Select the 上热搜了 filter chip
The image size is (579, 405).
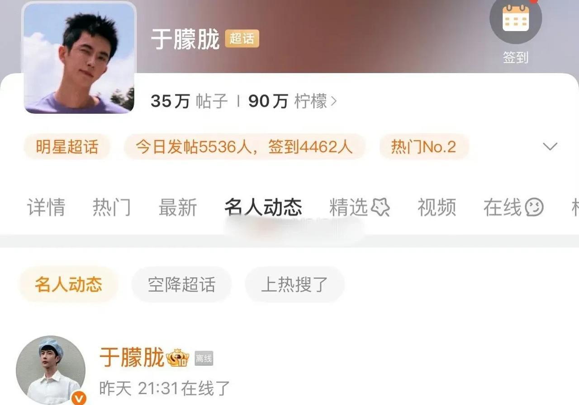click(x=294, y=285)
